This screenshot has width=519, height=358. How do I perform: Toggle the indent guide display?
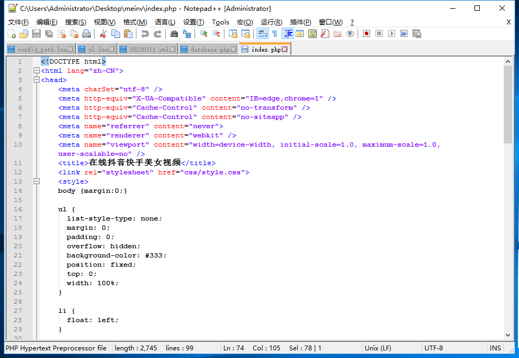pos(287,34)
